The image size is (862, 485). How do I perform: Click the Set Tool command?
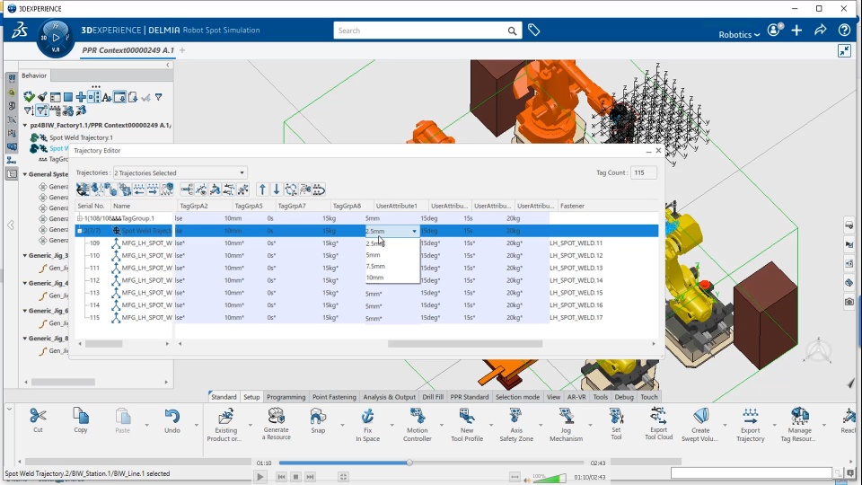pyautogui.click(x=616, y=423)
